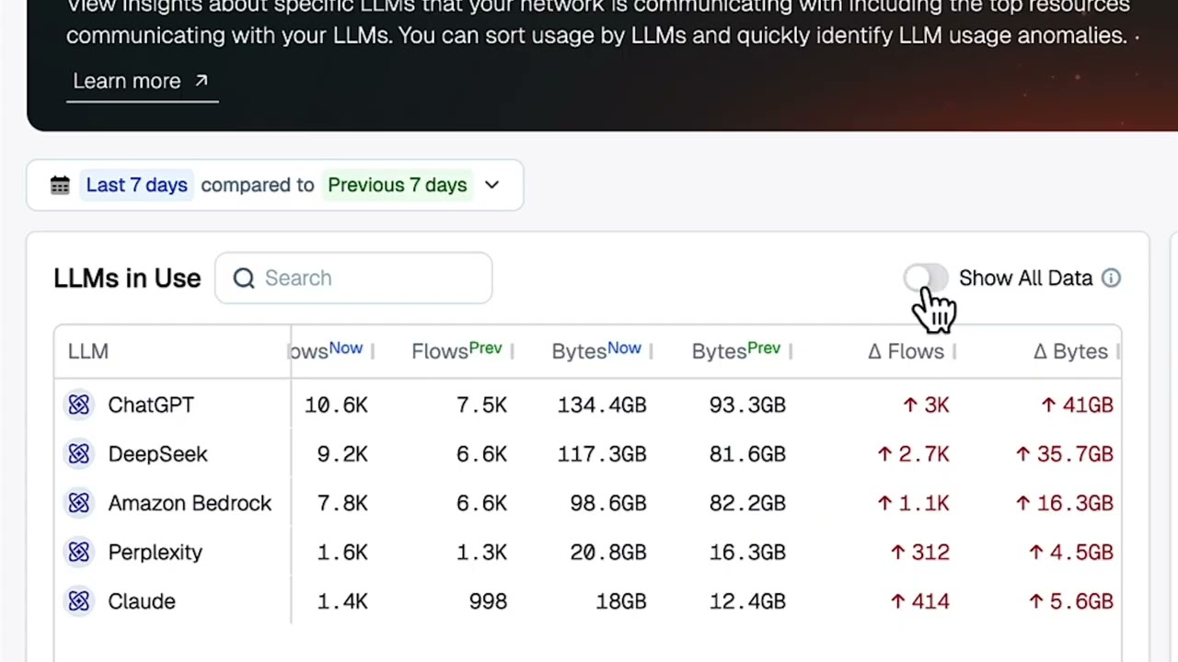Click the ChatGPT row icon
Viewport: 1178px width, 662px height.
point(79,405)
